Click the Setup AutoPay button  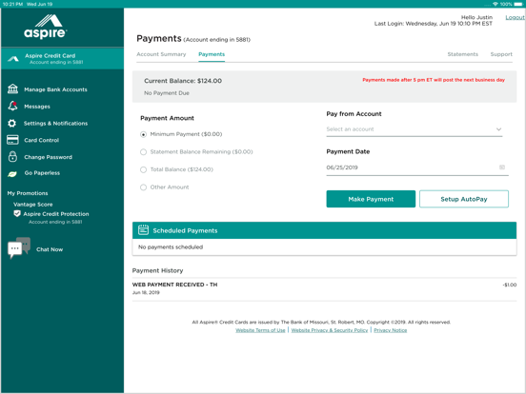tap(464, 199)
